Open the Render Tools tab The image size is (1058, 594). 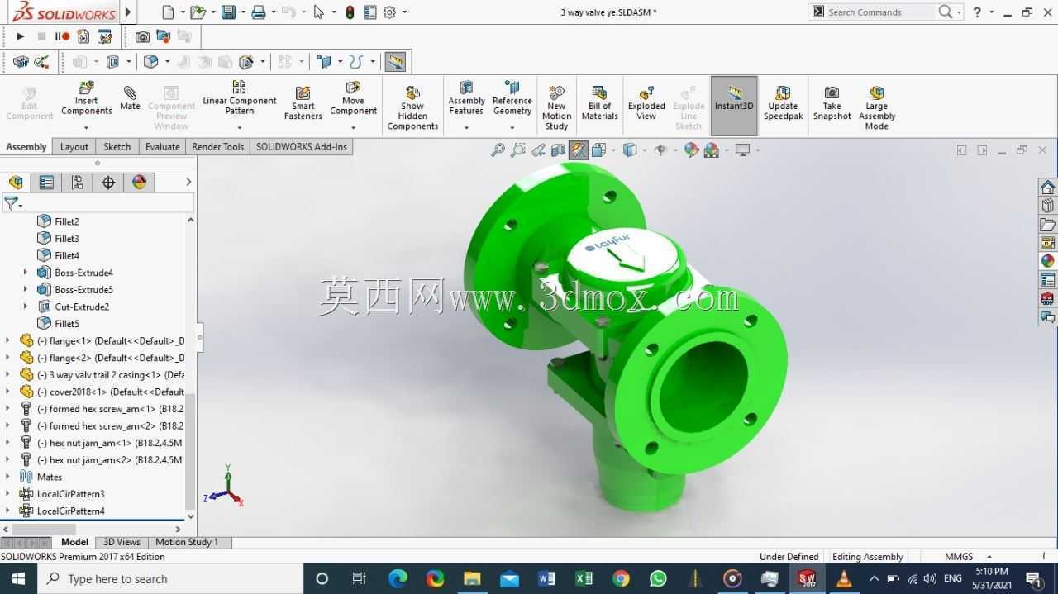(x=217, y=147)
